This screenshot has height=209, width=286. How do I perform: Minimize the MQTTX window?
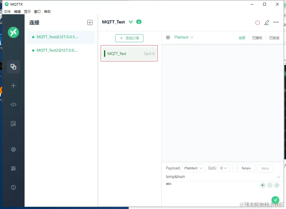click(x=252, y=4)
